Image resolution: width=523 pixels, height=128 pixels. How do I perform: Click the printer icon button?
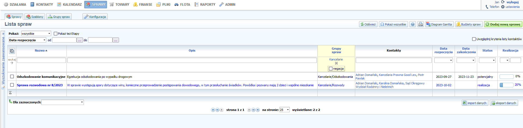click(x=421, y=24)
